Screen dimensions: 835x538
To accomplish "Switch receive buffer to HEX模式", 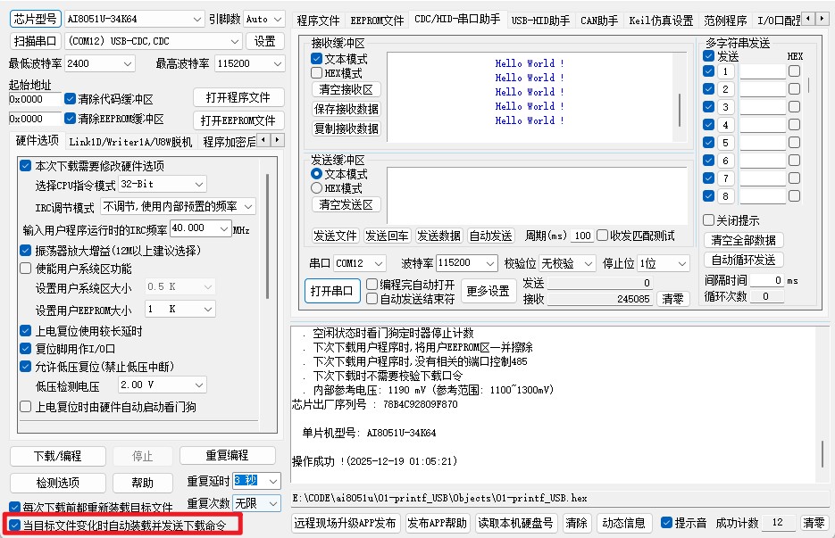I will (x=317, y=72).
